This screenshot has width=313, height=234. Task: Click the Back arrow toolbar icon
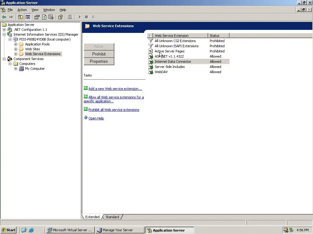pos(4,17)
